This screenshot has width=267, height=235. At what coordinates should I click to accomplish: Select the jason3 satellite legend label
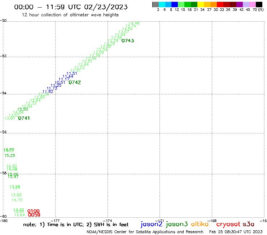coord(177,224)
